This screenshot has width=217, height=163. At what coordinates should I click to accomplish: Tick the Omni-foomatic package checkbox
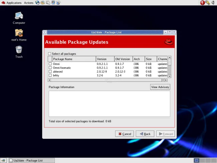point(50,68)
